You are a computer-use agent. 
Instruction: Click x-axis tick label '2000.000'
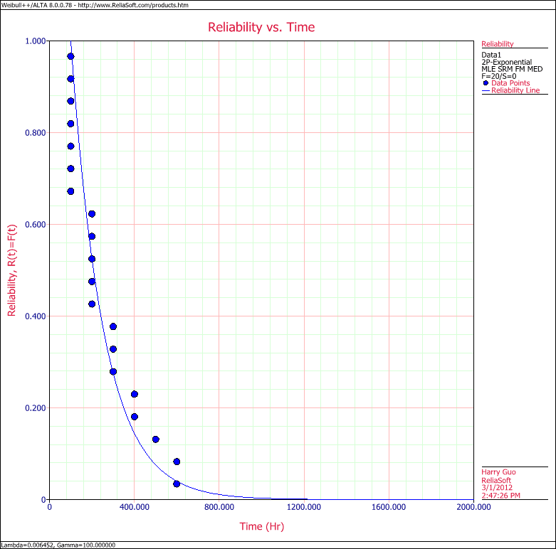473,507
